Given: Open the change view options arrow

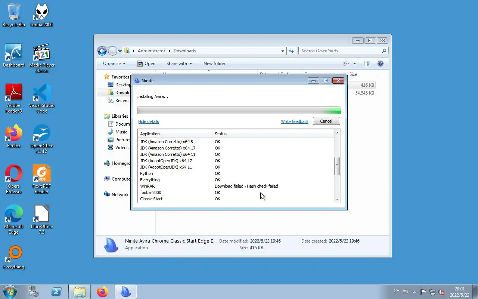Looking at the screenshot, I should (x=354, y=64).
